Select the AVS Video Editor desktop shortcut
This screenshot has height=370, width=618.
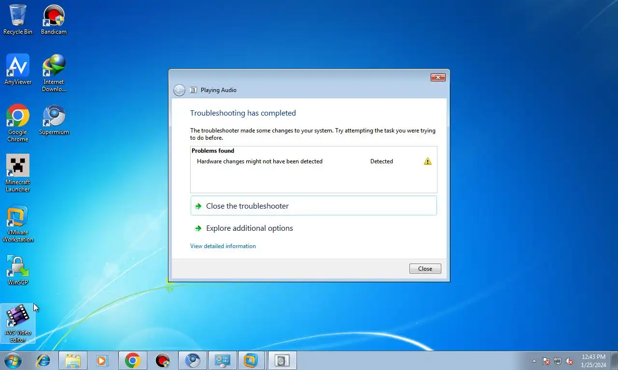click(18, 324)
